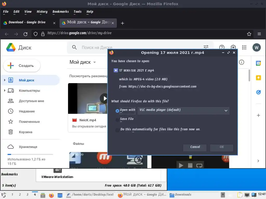
Task: Expand Компьютеры tree in sidebar
Action: (x=5, y=90)
